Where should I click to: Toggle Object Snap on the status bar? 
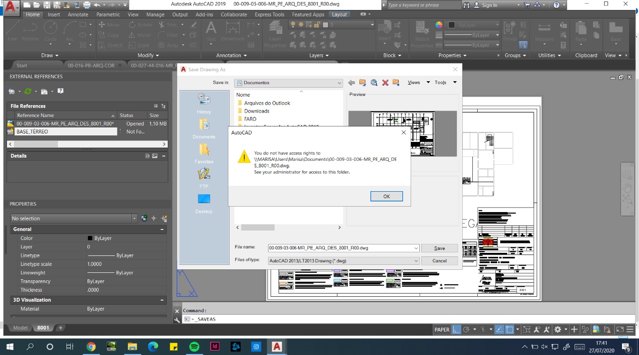(510, 330)
